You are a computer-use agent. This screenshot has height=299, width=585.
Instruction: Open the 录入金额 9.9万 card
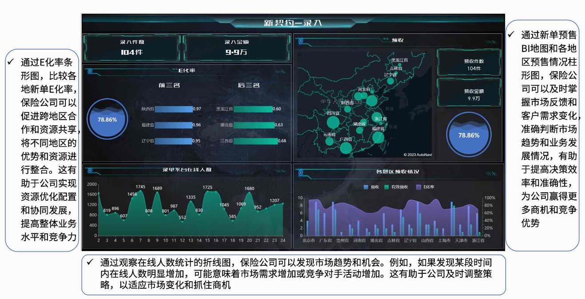pyautogui.click(x=236, y=48)
